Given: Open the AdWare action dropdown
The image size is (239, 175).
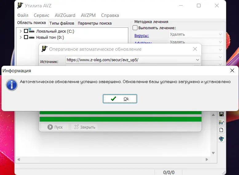Looking at the screenshot, I should [x=196, y=42].
